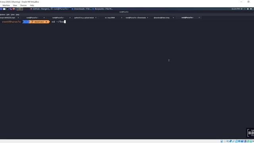Switch to the dmartin /tmp tab
Image resolution: width=254 pixels, height=143 pixels.
(x=162, y=17)
